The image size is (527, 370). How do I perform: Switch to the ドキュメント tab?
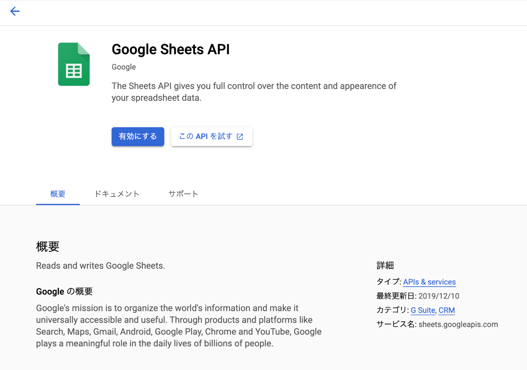click(117, 194)
